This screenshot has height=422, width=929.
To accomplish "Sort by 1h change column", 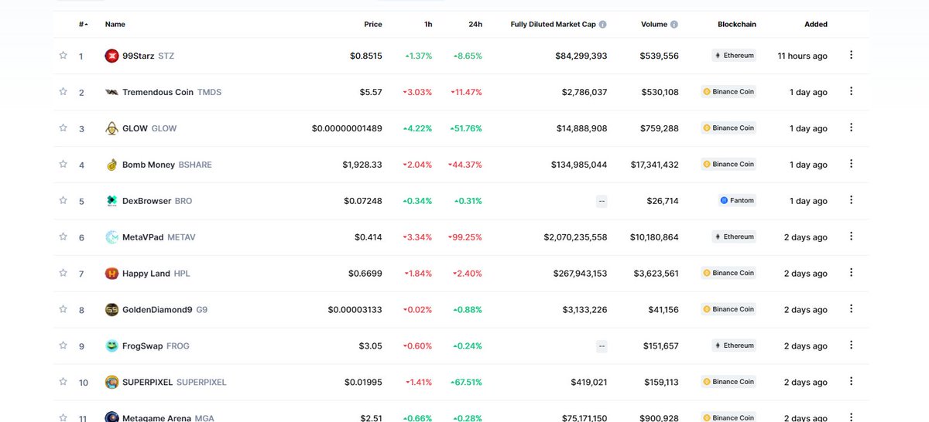I will click(428, 24).
